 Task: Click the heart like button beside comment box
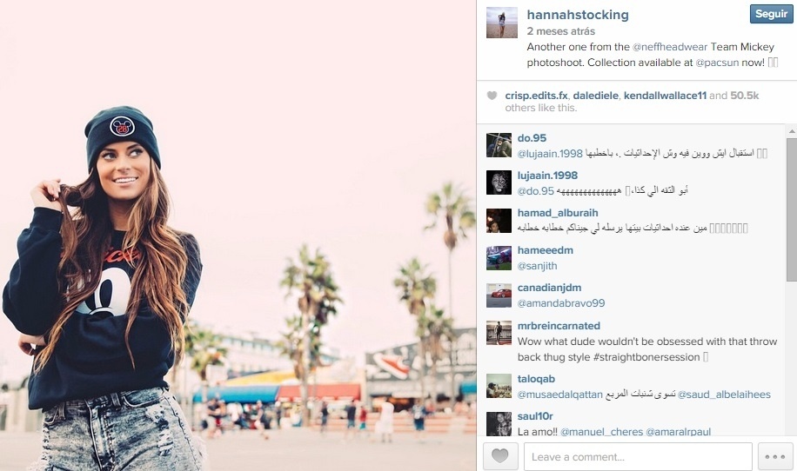(500, 456)
